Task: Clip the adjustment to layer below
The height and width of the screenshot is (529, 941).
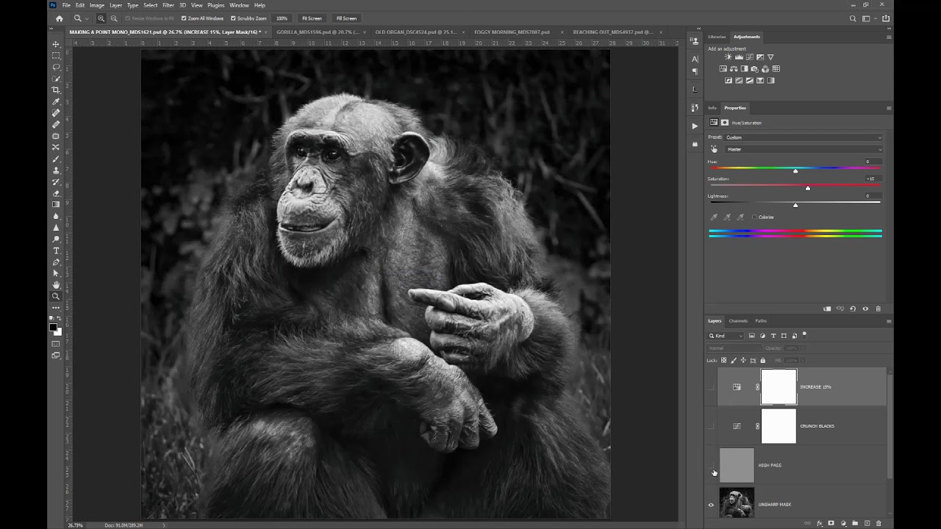Action: (827, 309)
